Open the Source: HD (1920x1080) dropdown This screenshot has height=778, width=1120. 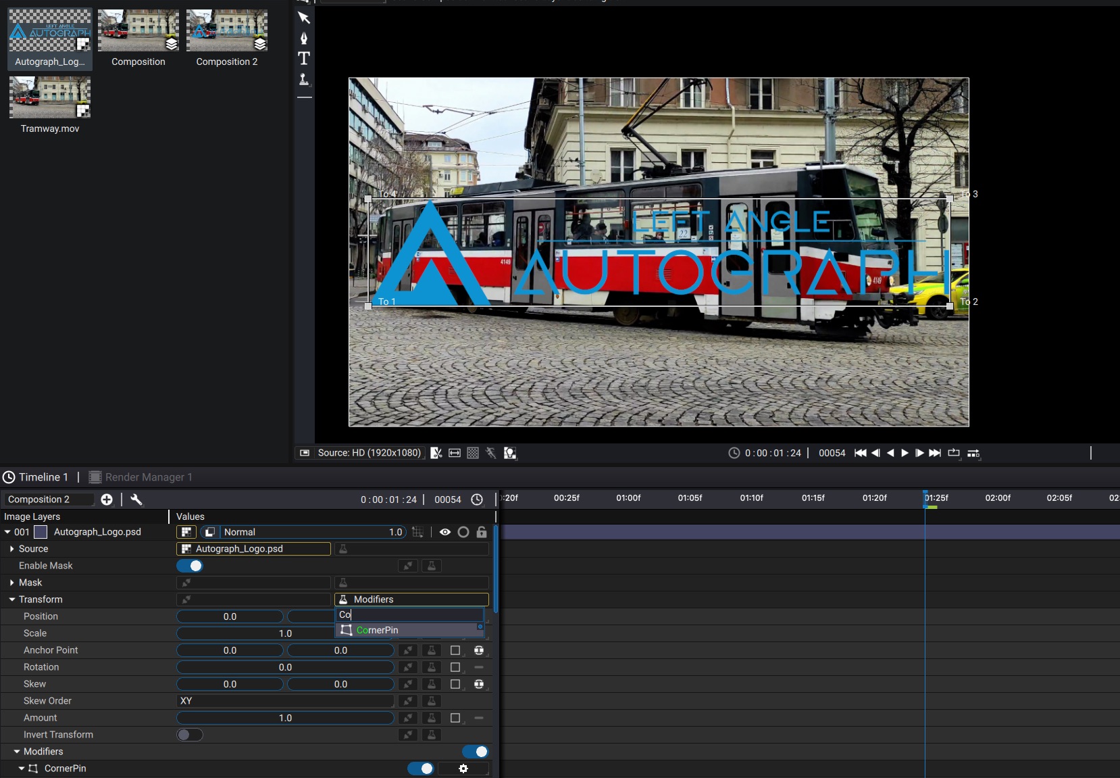tap(369, 453)
